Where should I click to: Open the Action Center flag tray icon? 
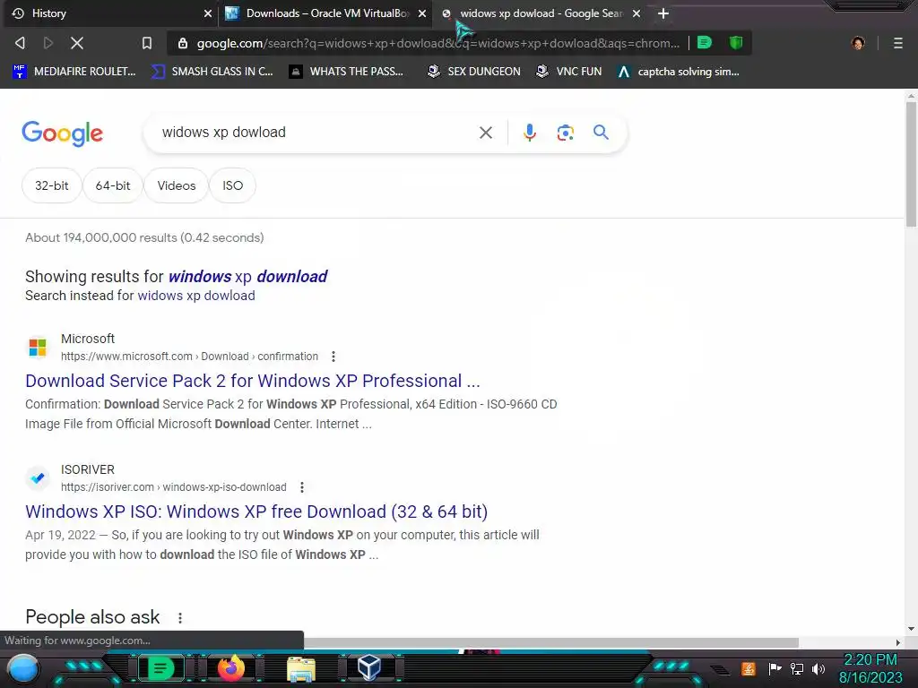pos(775,668)
